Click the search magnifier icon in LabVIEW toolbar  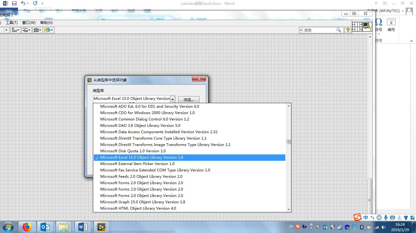338,30
